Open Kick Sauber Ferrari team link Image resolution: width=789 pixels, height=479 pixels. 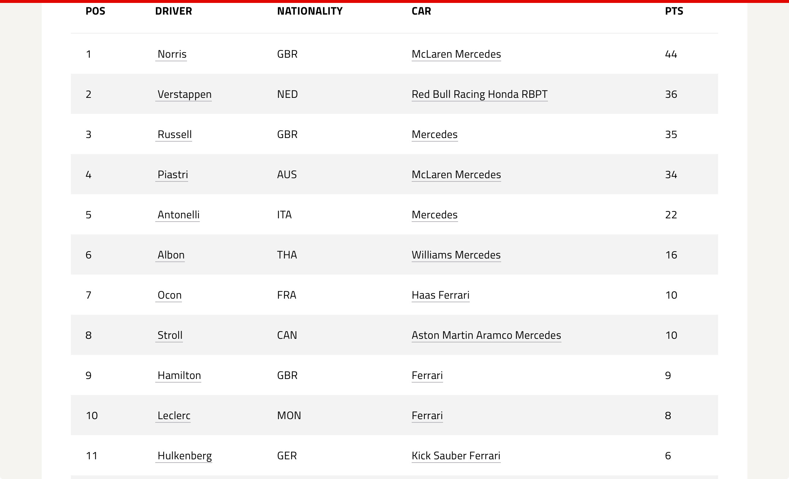click(x=456, y=456)
